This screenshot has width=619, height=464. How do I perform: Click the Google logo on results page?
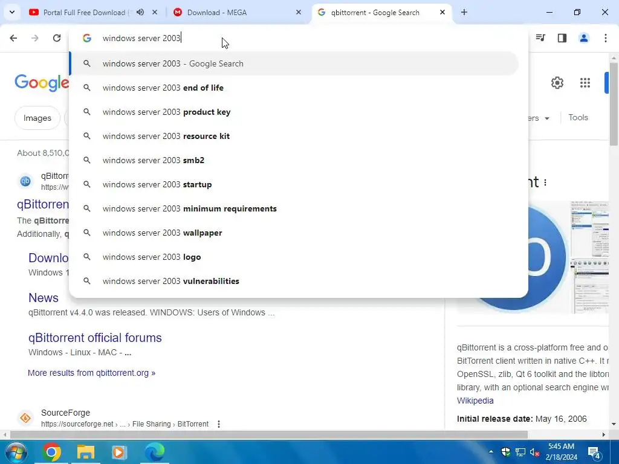(42, 82)
